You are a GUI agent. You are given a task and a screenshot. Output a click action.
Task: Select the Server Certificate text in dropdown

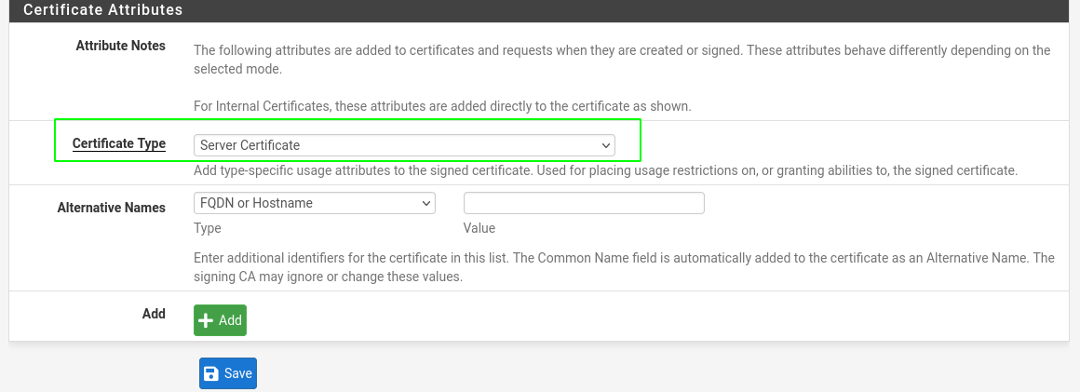point(250,145)
